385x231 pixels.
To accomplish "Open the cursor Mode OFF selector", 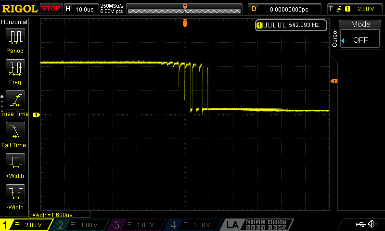I will click(360, 40).
